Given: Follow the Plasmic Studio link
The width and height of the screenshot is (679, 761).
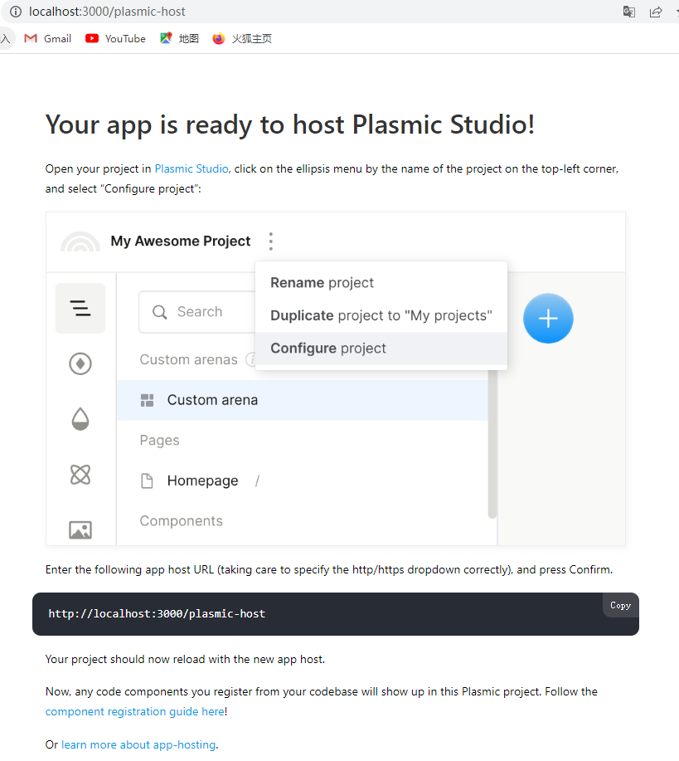Looking at the screenshot, I should [x=191, y=168].
